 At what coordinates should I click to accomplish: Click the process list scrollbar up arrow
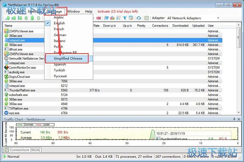[x=238, y=25]
